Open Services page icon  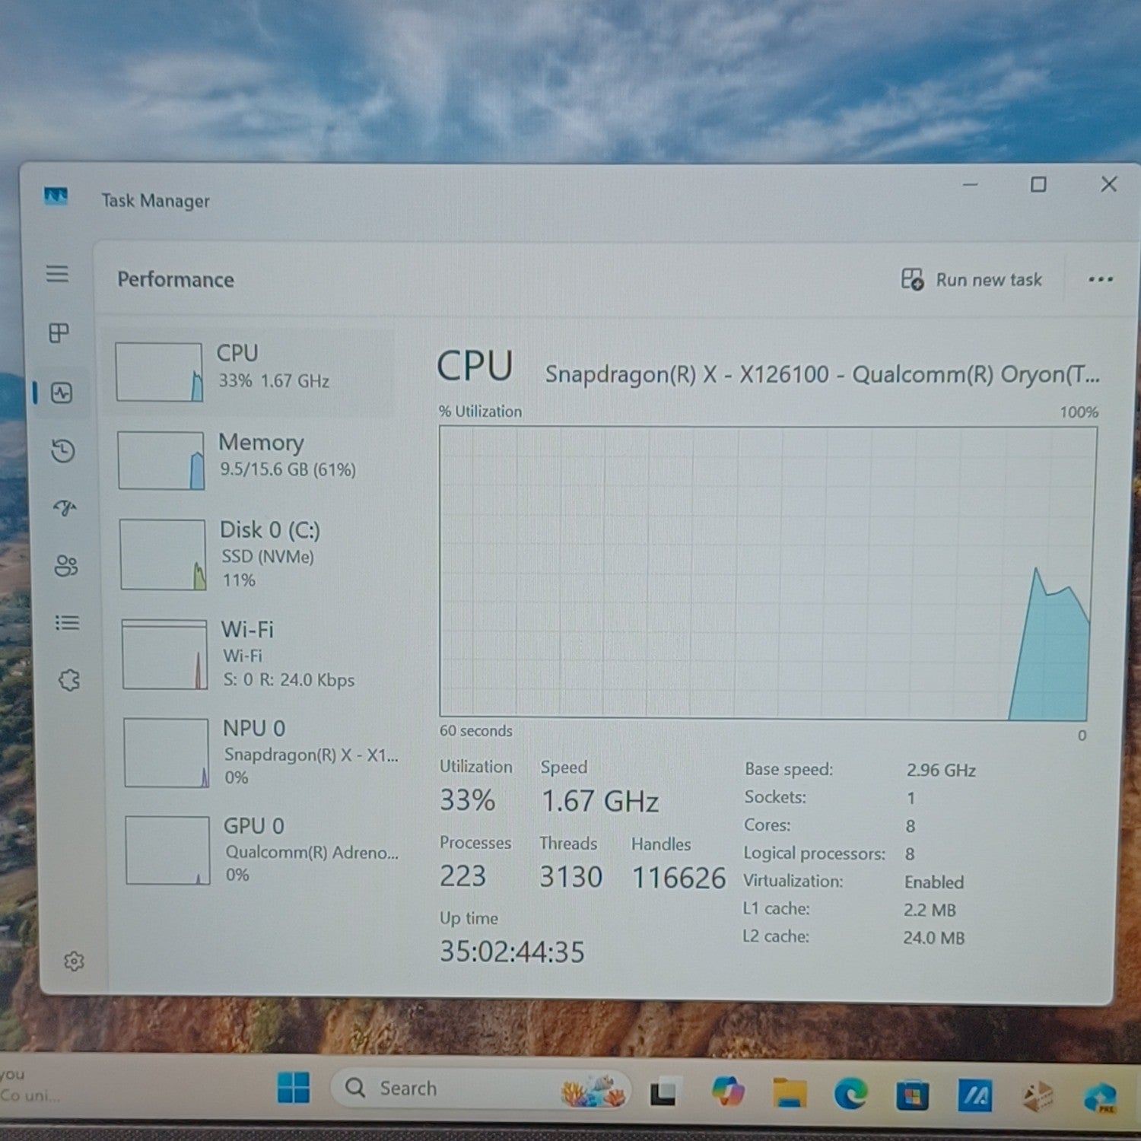69,680
